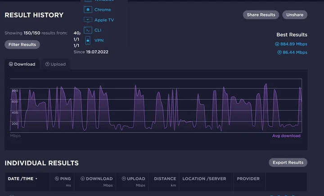Click best upload 86.44 Mbps value
Screen dimensions: 324x196
(295, 53)
